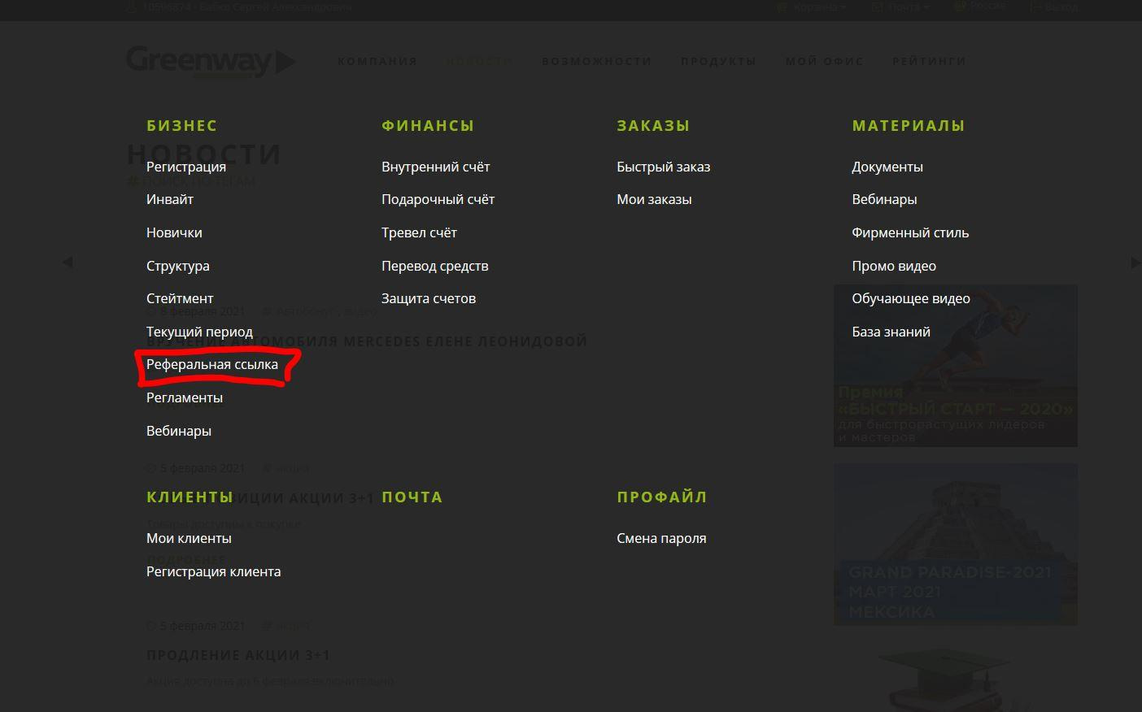
Task: View Мои заказы
Action: point(654,199)
